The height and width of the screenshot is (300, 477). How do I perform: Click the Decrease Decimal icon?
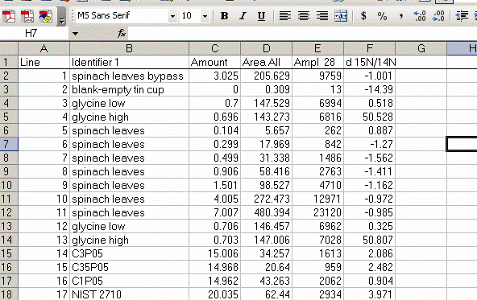(438, 16)
